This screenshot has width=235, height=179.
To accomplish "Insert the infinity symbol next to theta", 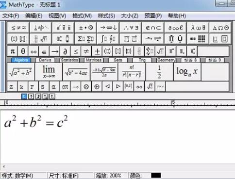I will [34, 51].
